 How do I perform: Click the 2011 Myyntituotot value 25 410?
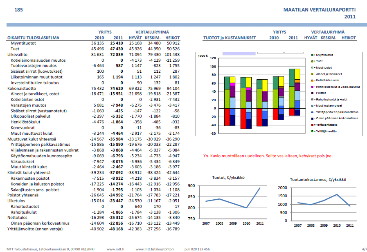pyautogui.click(x=116, y=43)
